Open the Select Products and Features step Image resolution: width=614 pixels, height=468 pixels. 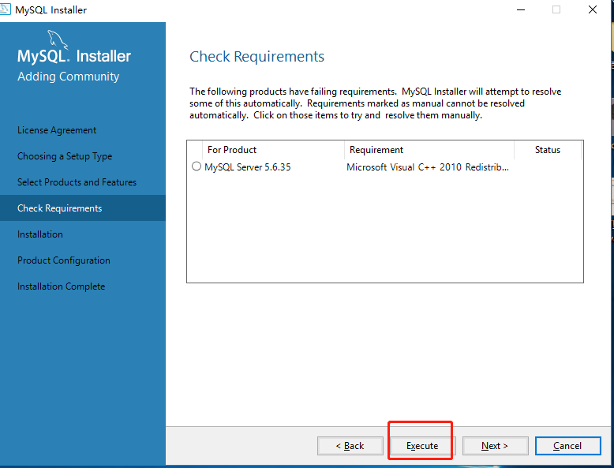click(x=77, y=182)
